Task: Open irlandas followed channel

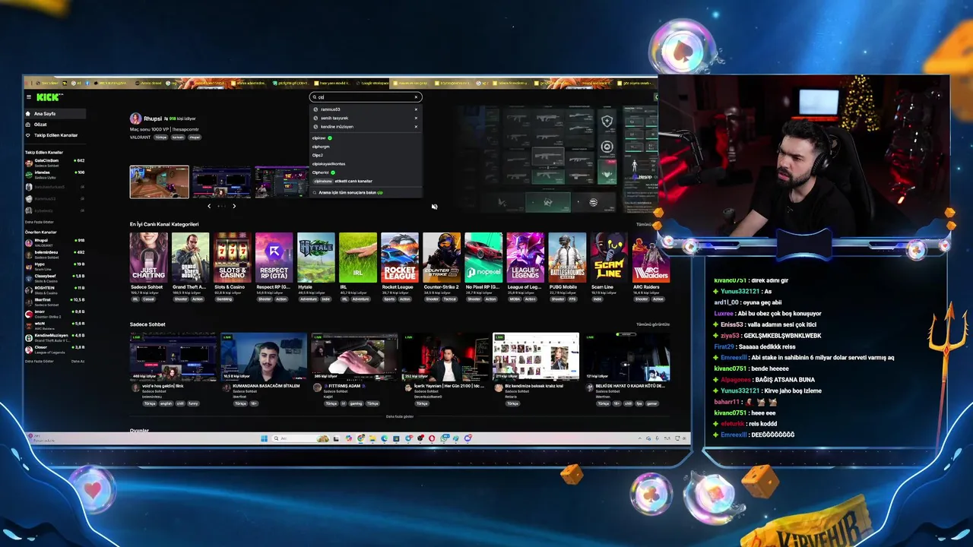Action: (55, 173)
